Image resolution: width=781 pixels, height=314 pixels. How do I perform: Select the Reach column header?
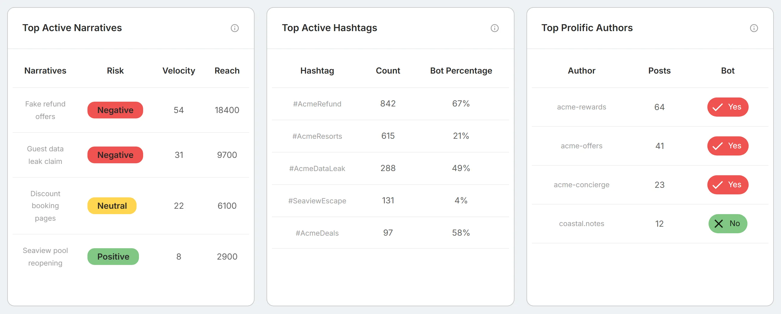coord(227,71)
